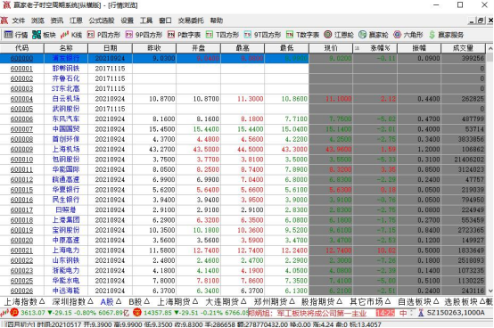This screenshot has width=494, height=328.
Task: Click the figure icon beside SZ150263
Action: (421, 313)
